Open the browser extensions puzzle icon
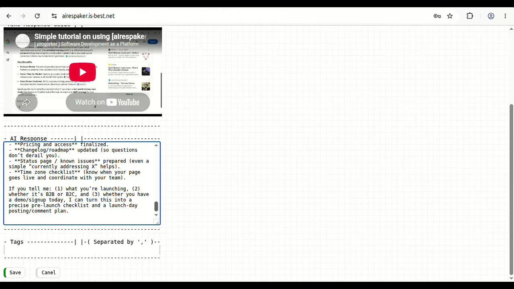This screenshot has width=514, height=289. click(x=470, y=16)
